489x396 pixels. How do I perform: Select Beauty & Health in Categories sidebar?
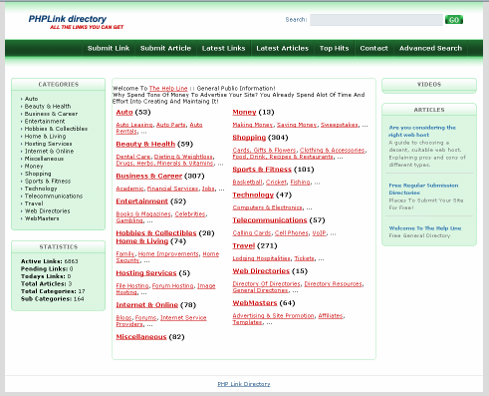click(48, 107)
